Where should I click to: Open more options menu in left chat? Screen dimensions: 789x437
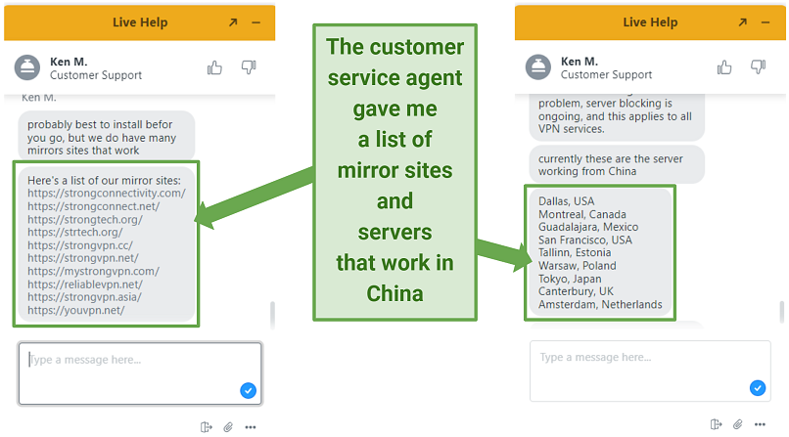coord(251,427)
